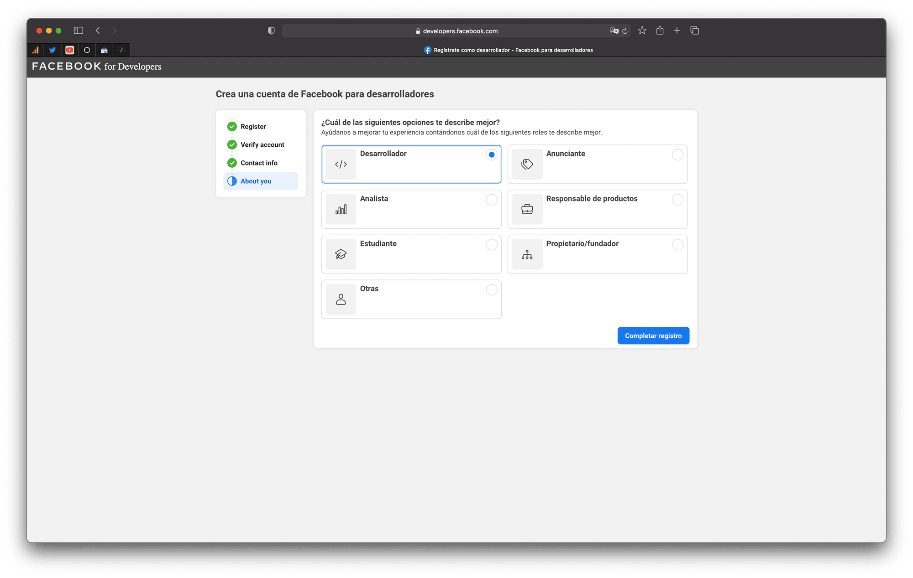Screen dimensions: 913x578
Task: Click the Analista label text
Action: pos(374,199)
